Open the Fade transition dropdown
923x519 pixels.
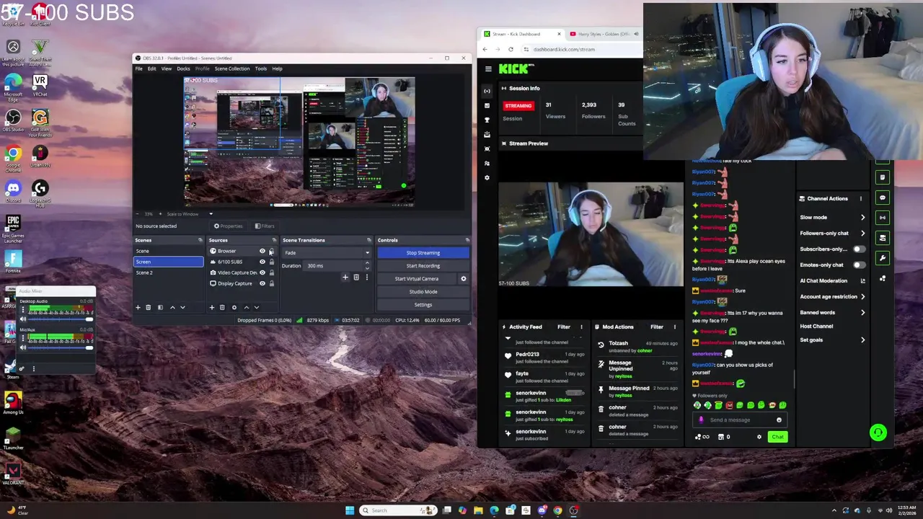point(327,253)
